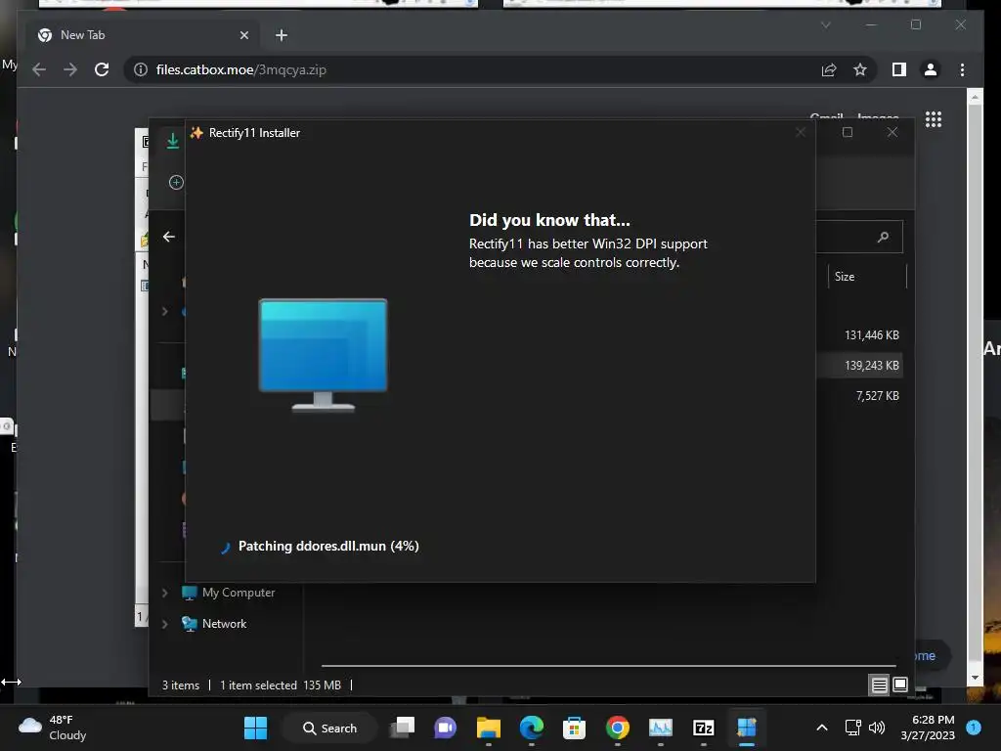View site information icon in address bar

[x=141, y=69]
